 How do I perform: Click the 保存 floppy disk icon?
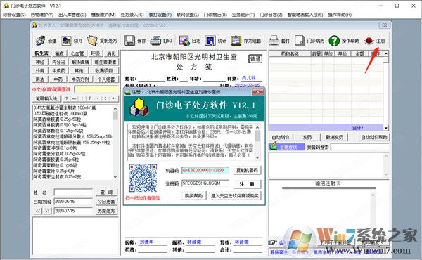click(x=129, y=41)
